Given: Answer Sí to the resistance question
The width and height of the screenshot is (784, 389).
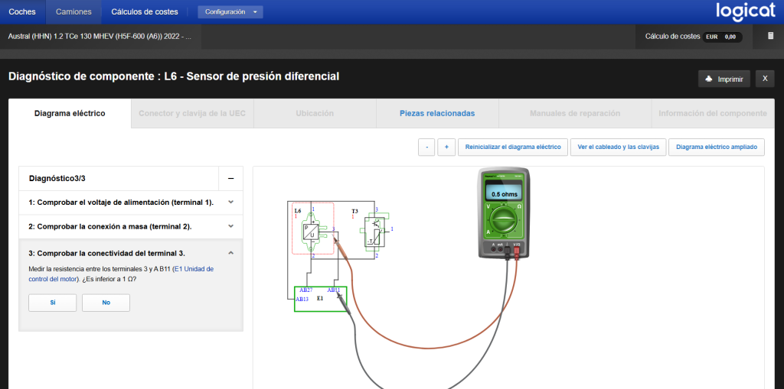Looking at the screenshot, I should pos(53,303).
